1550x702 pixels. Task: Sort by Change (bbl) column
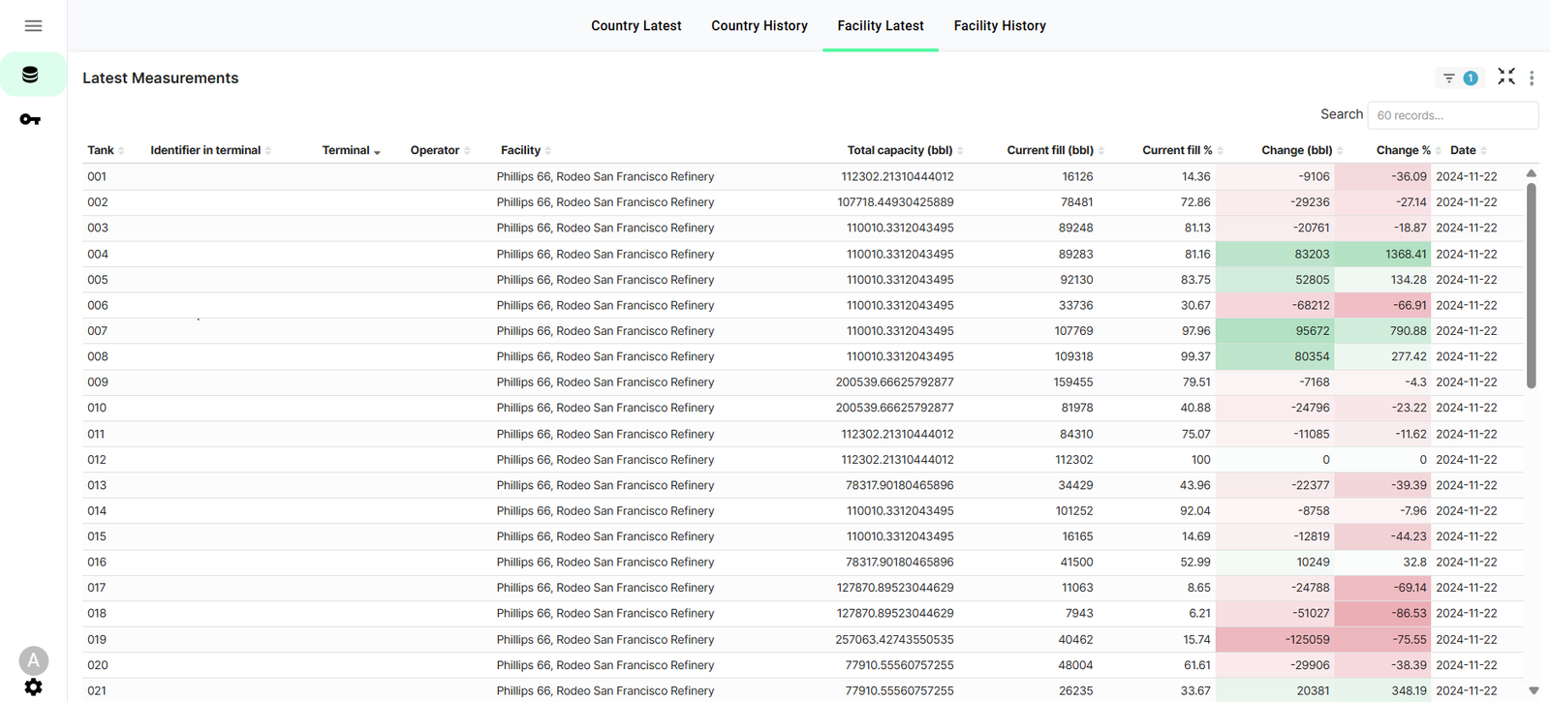[1302, 150]
